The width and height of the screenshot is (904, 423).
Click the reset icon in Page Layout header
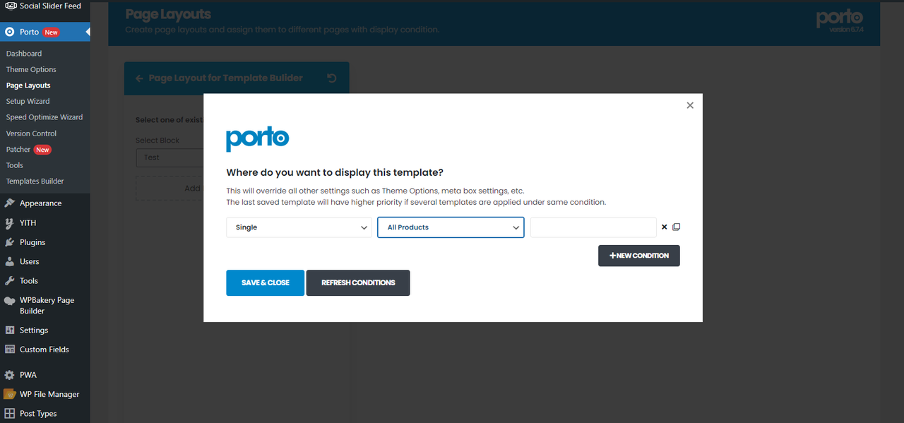pyautogui.click(x=332, y=78)
